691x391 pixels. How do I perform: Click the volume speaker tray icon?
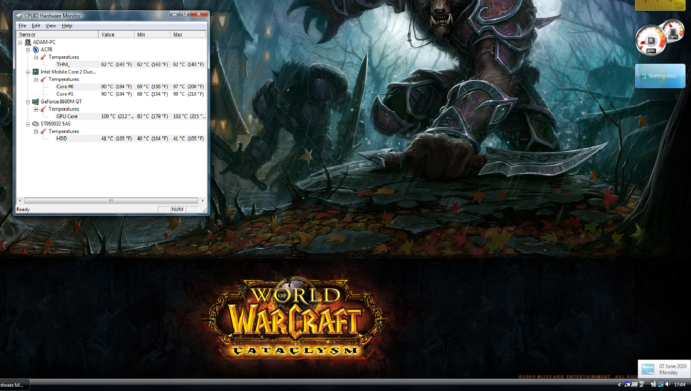[x=668, y=384]
